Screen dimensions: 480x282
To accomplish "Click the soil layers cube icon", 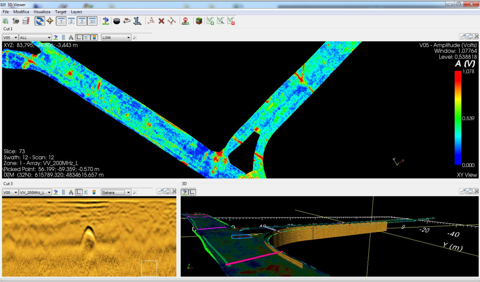I will (199, 21).
